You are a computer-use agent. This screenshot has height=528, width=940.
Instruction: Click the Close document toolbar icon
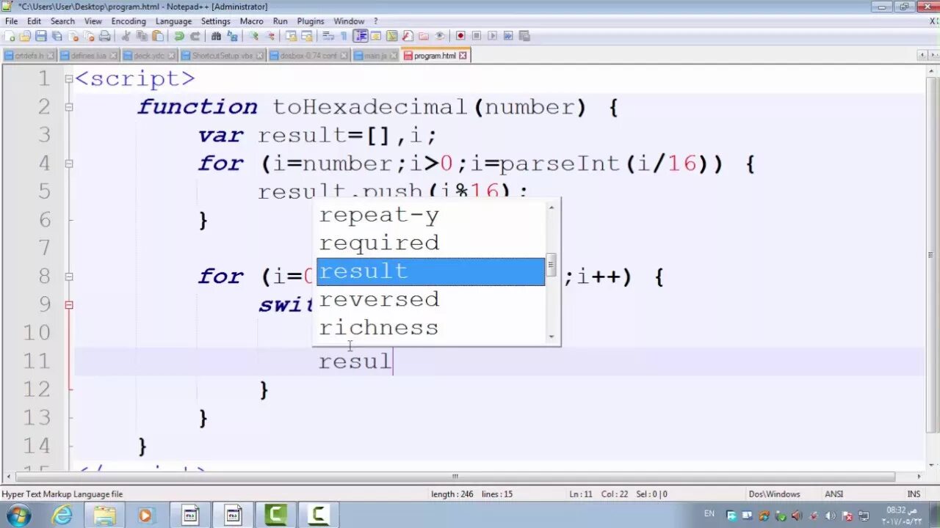(73, 36)
